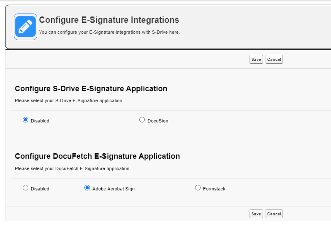
Task: Click Save below the DocuFetch options
Action: click(256, 214)
